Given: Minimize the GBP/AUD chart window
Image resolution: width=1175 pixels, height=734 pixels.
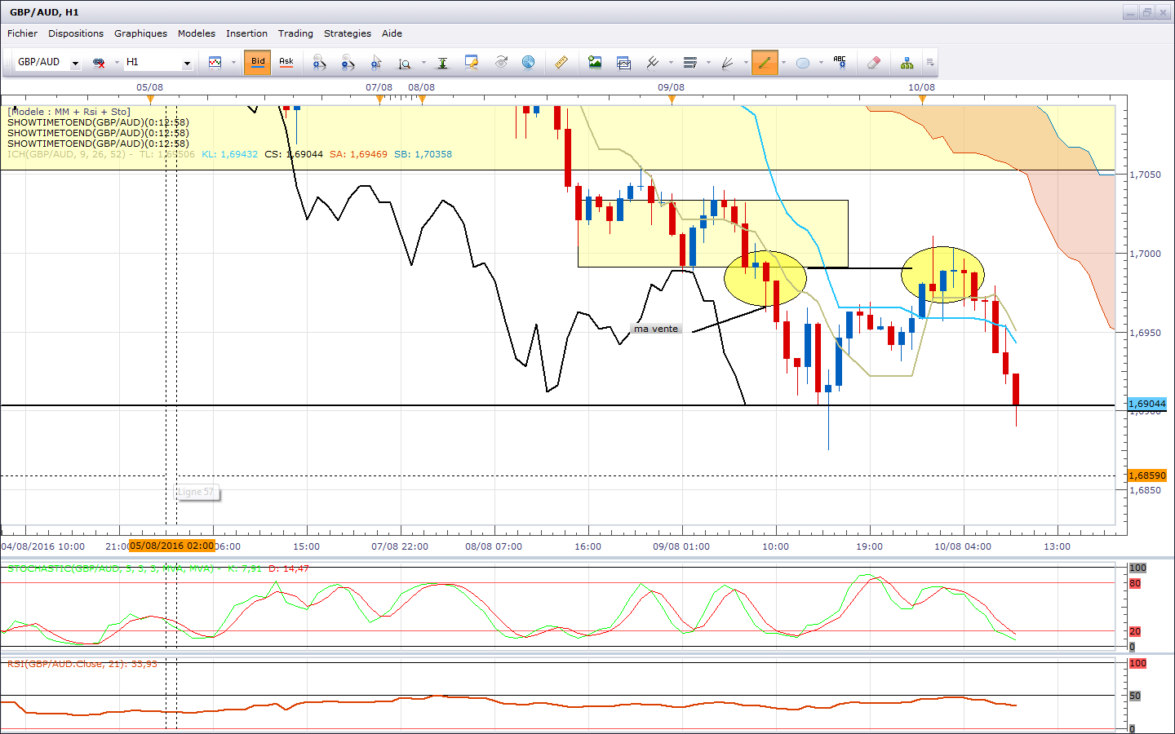Looking at the screenshot, I should pyautogui.click(x=1130, y=12).
